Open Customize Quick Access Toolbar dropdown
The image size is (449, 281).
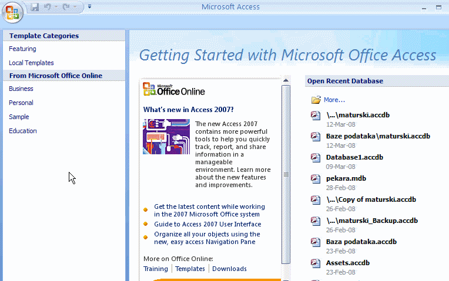click(x=90, y=6)
